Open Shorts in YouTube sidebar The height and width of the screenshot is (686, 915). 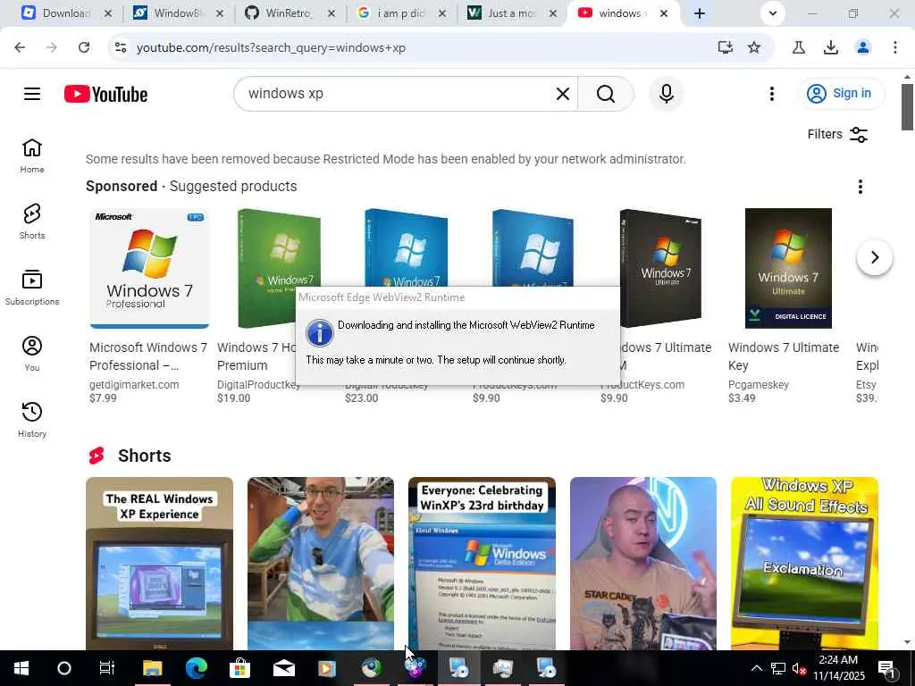click(x=32, y=222)
